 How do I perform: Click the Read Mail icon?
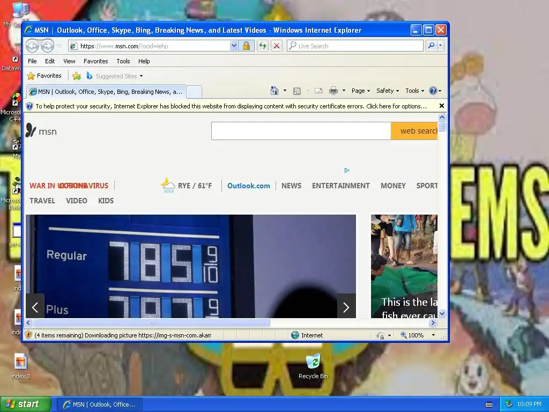point(318,91)
